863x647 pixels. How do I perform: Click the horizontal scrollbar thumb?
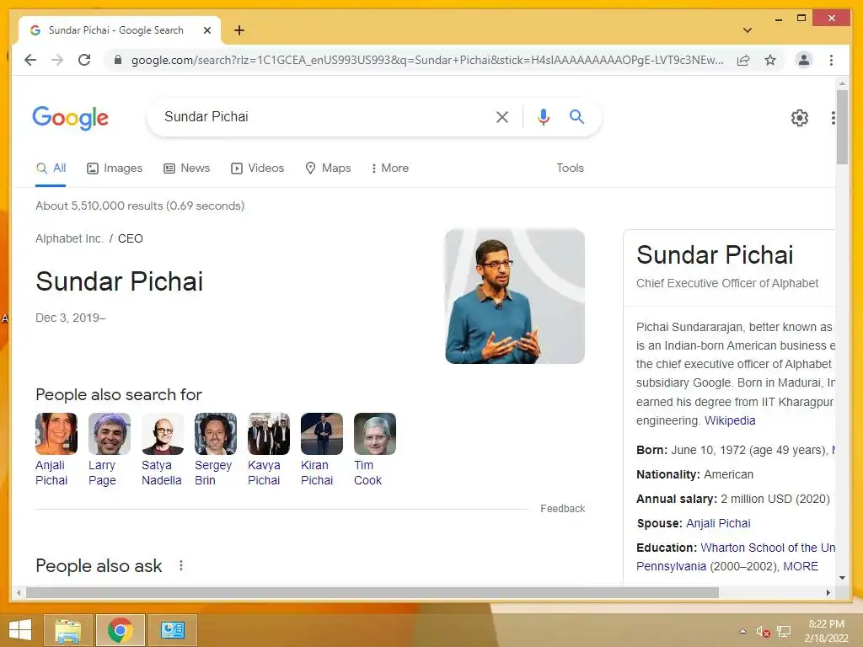[373, 592]
